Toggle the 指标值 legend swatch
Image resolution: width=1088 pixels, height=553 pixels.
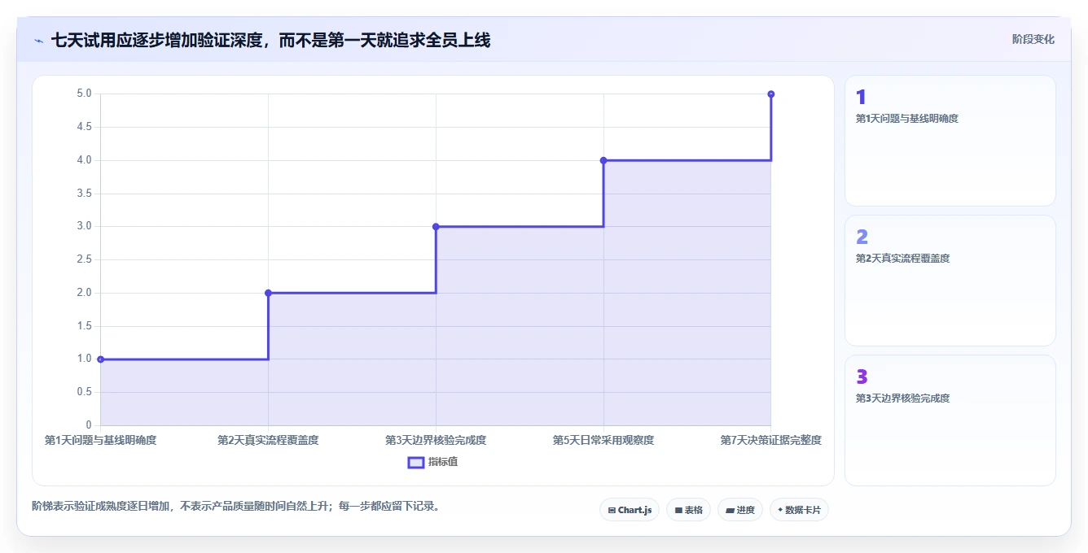point(415,462)
